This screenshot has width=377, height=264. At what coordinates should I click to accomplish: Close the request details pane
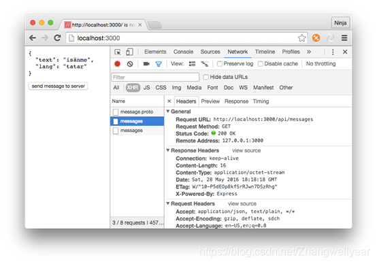pos(169,101)
